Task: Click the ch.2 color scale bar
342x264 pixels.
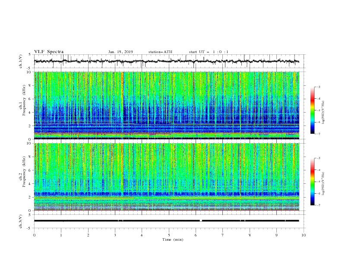Action: point(312,182)
